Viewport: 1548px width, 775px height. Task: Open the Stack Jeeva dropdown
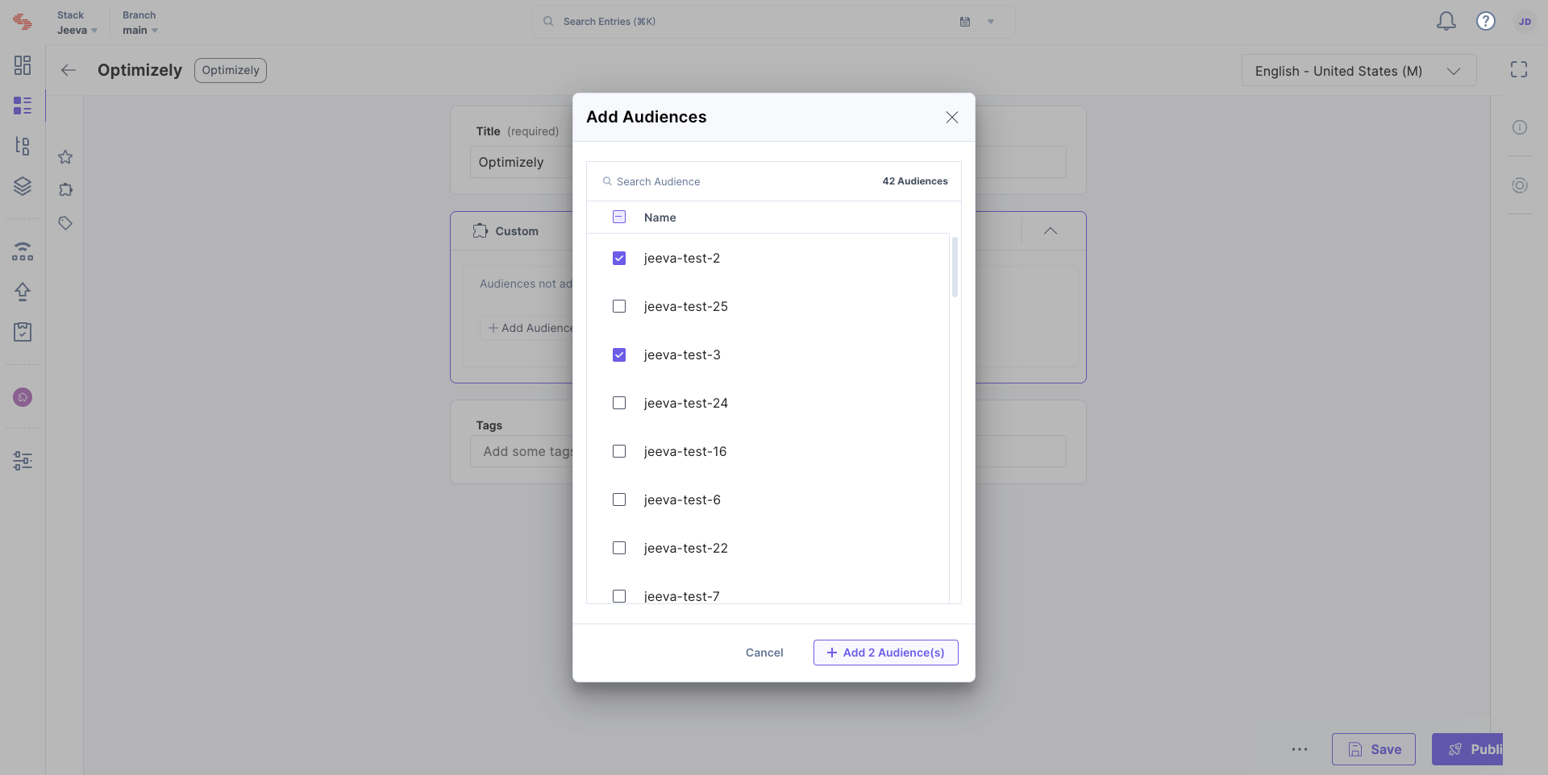pos(77,23)
